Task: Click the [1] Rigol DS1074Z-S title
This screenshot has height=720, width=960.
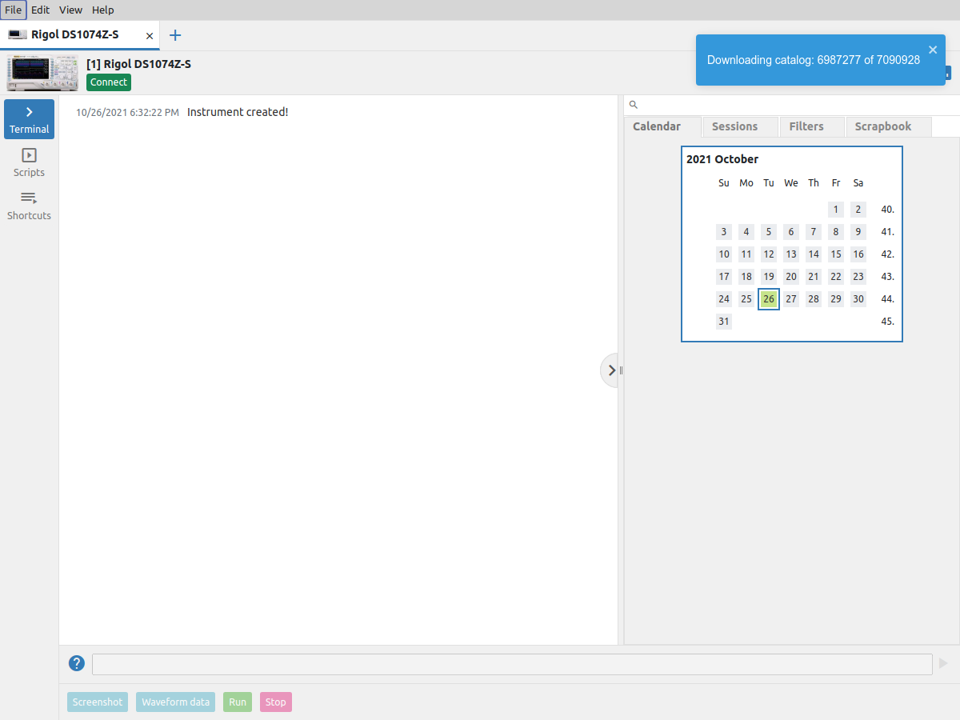Action: pos(138,64)
